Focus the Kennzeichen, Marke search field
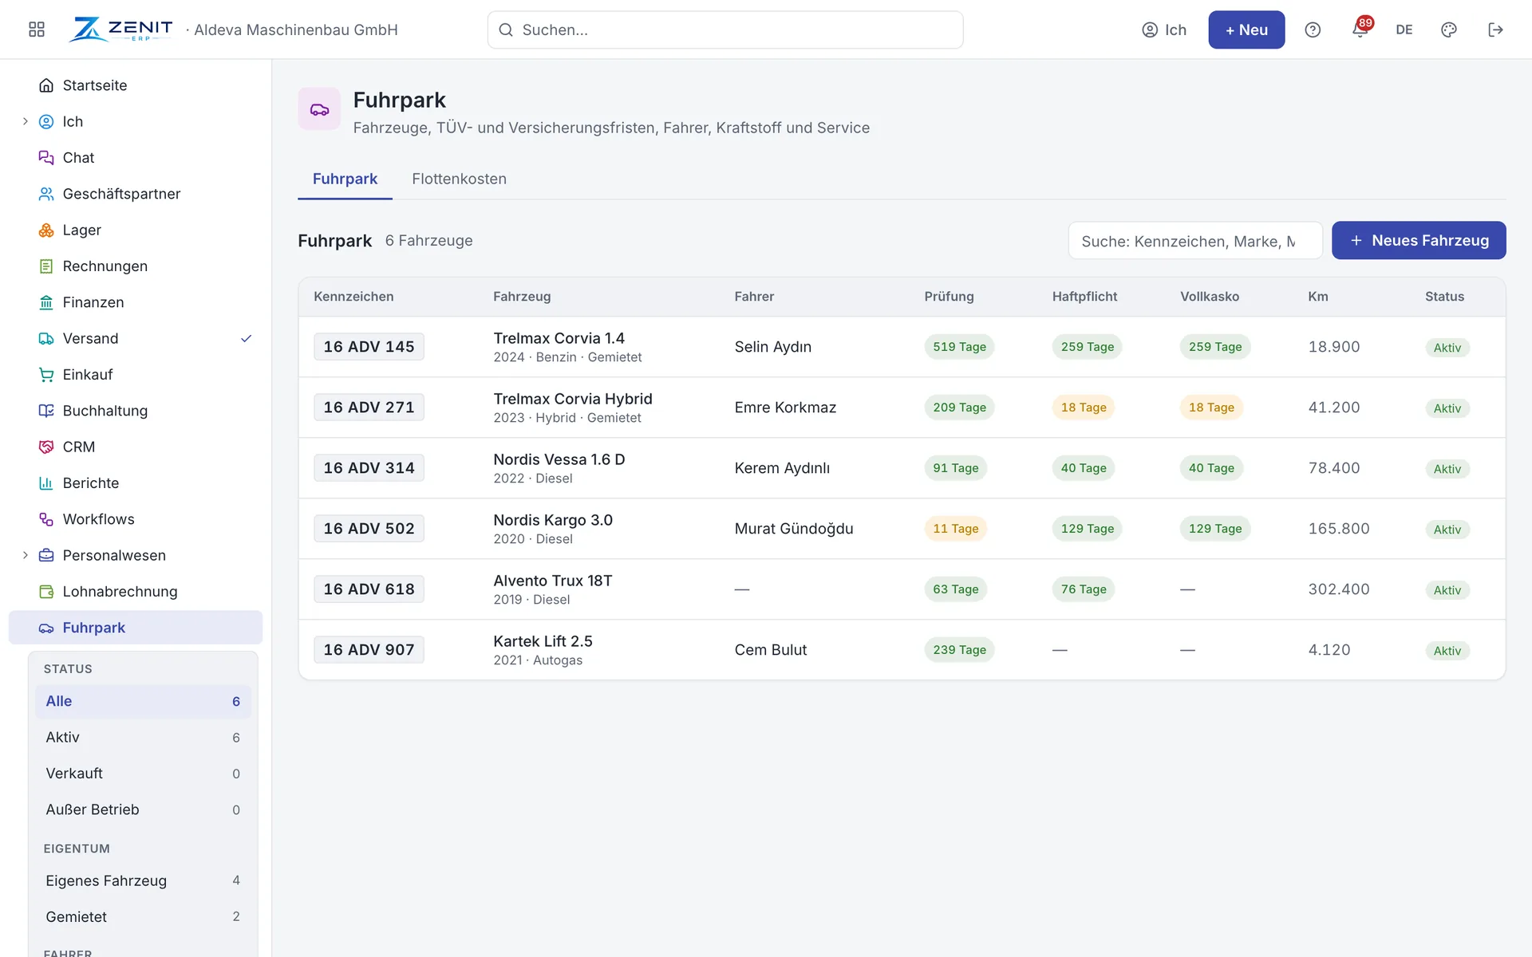1532x957 pixels. [x=1195, y=241]
